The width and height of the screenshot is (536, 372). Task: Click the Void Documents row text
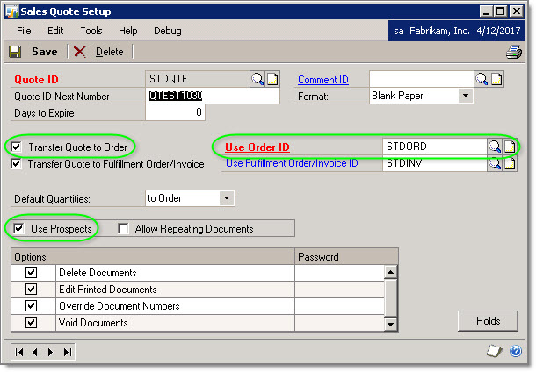click(x=93, y=323)
